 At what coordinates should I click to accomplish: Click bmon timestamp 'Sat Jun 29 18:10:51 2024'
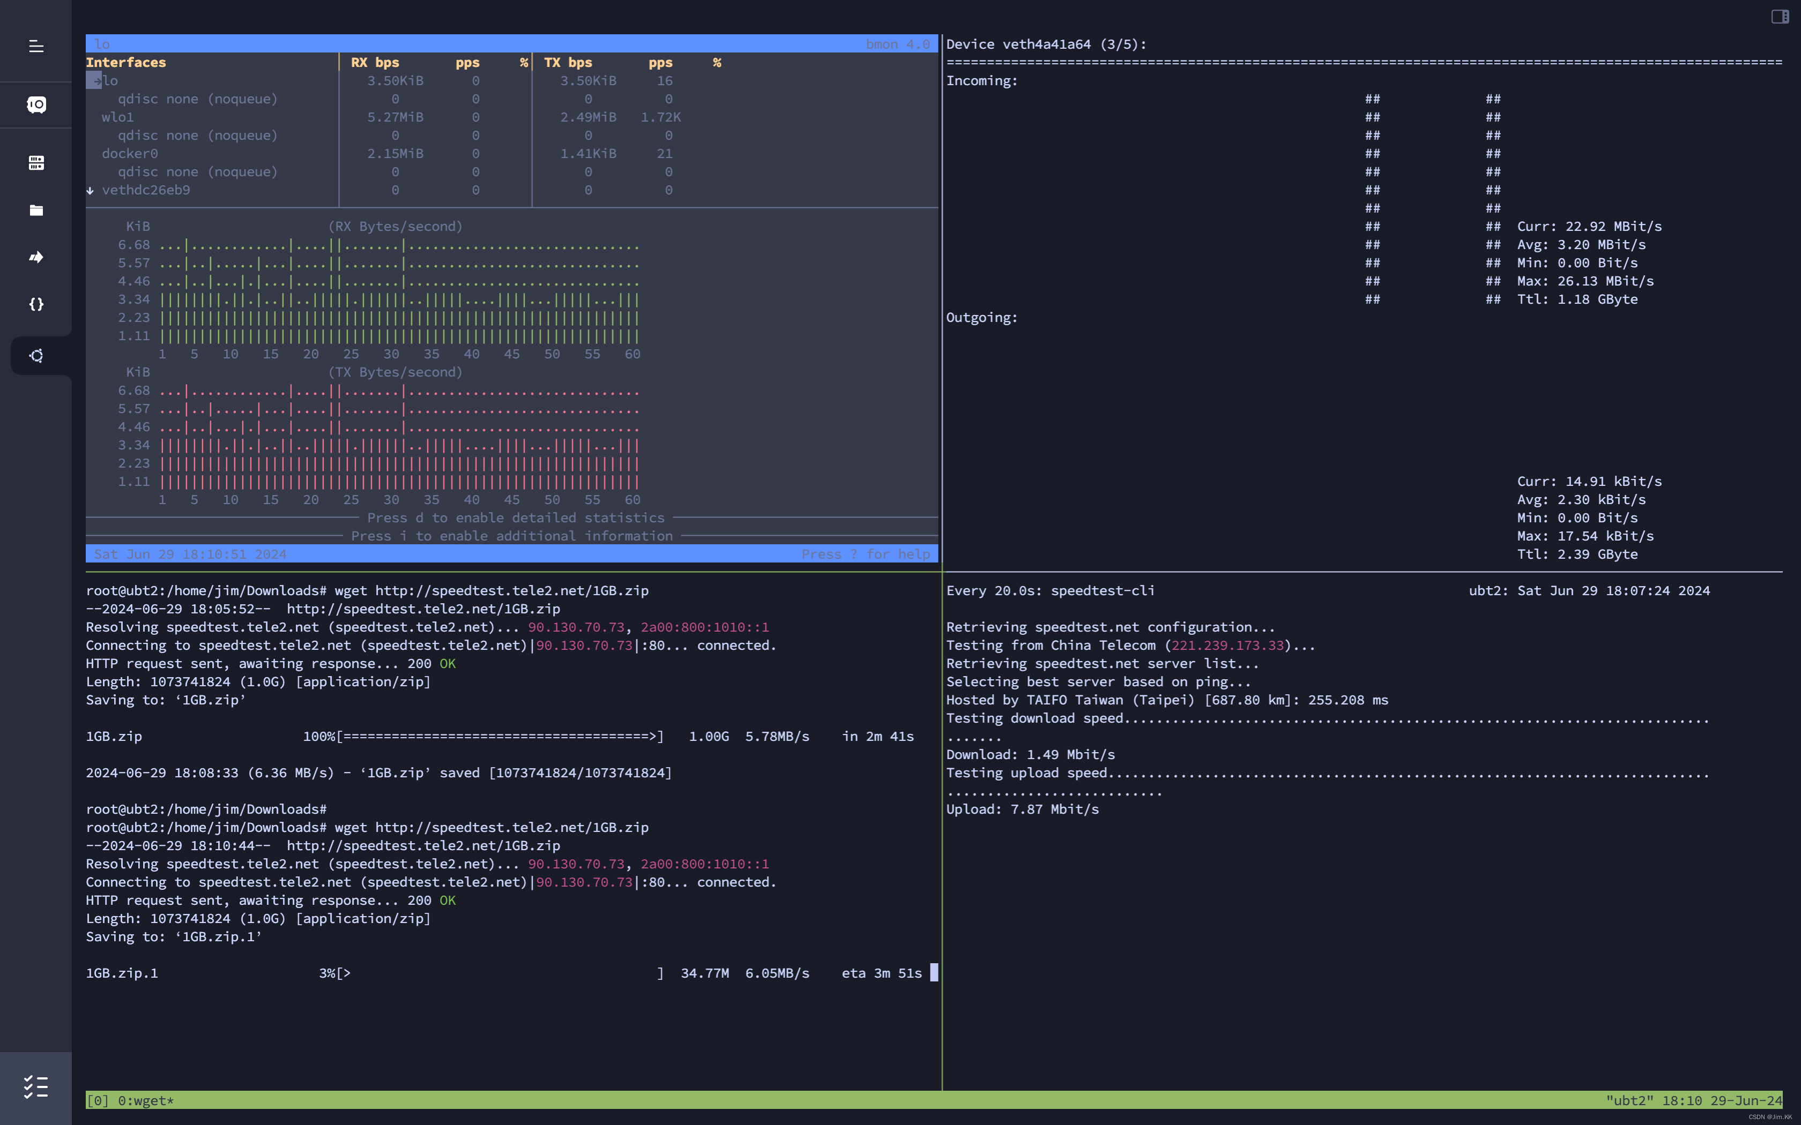[x=190, y=554]
